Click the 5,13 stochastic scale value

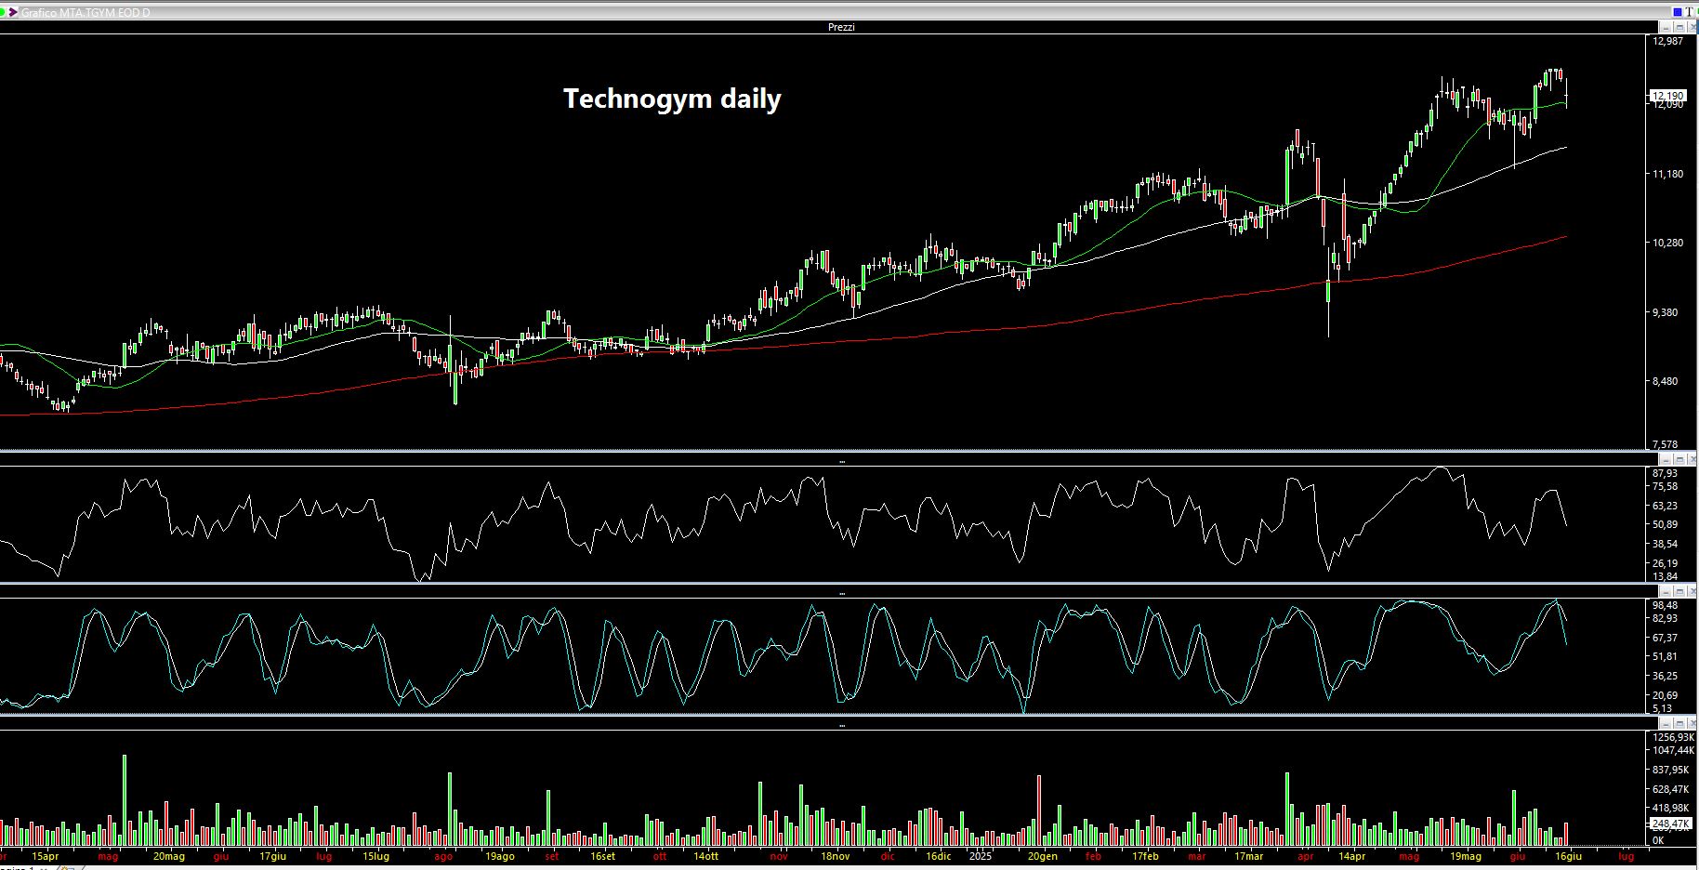point(1662,709)
